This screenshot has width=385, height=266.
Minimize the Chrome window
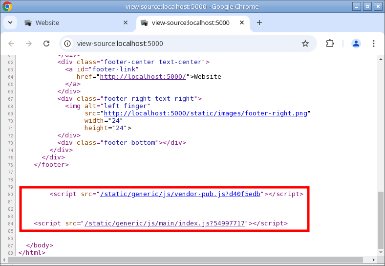[356, 7]
